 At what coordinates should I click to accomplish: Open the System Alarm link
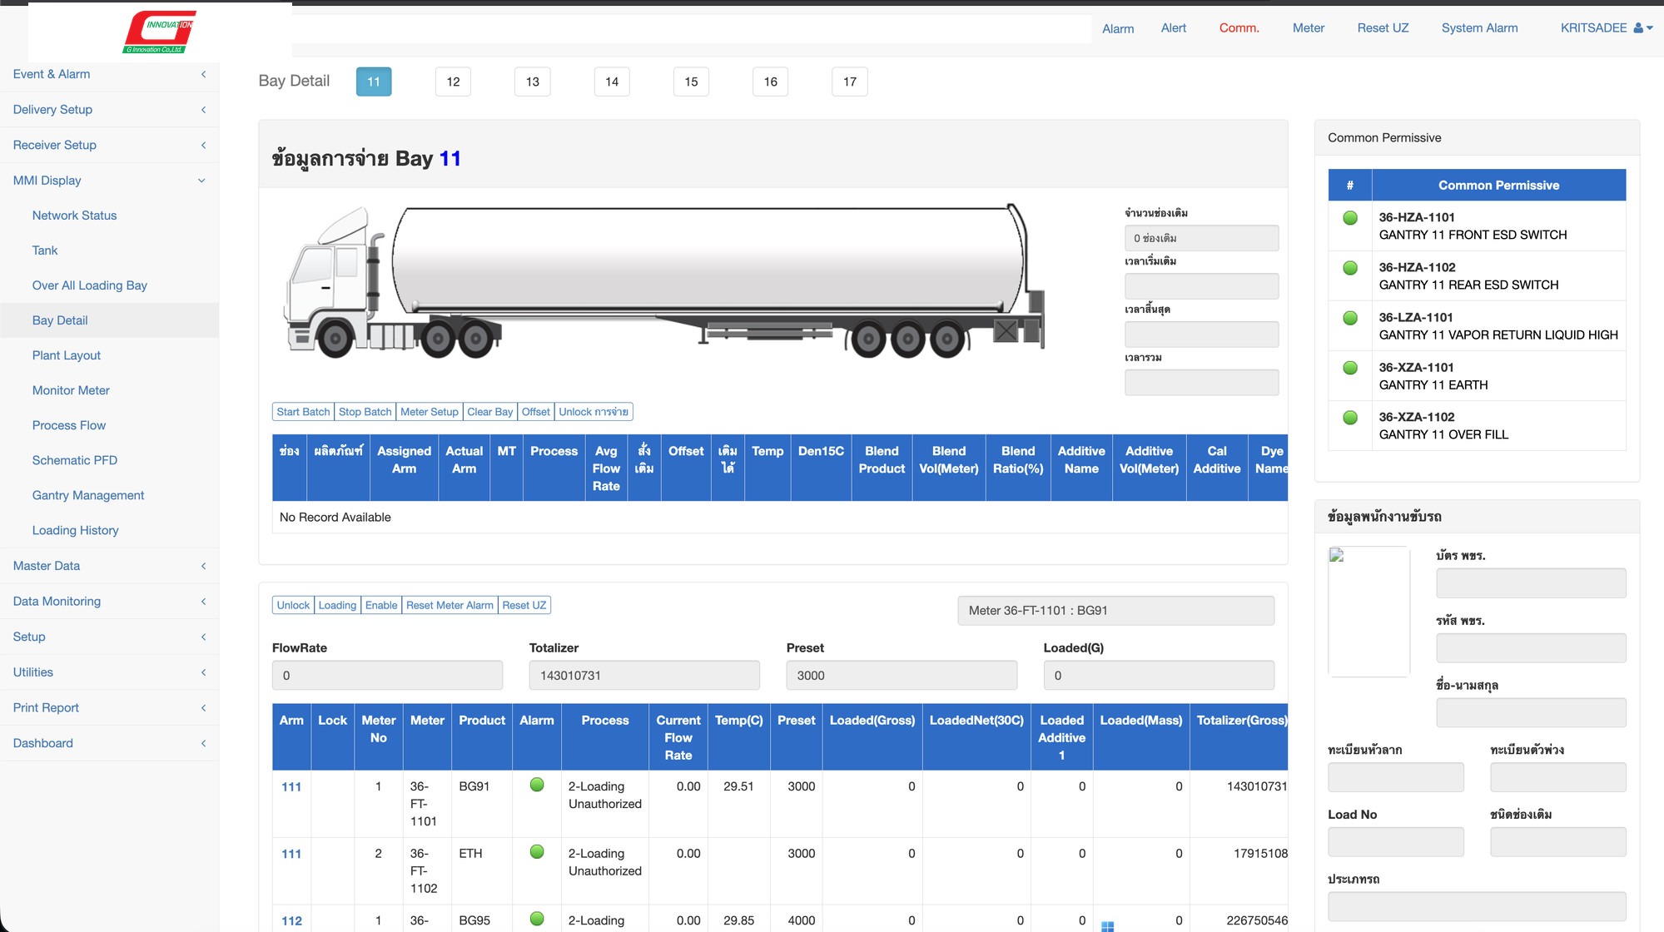1479,28
